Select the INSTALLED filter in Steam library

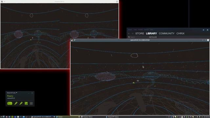pyautogui.click(x=153, y=37)
